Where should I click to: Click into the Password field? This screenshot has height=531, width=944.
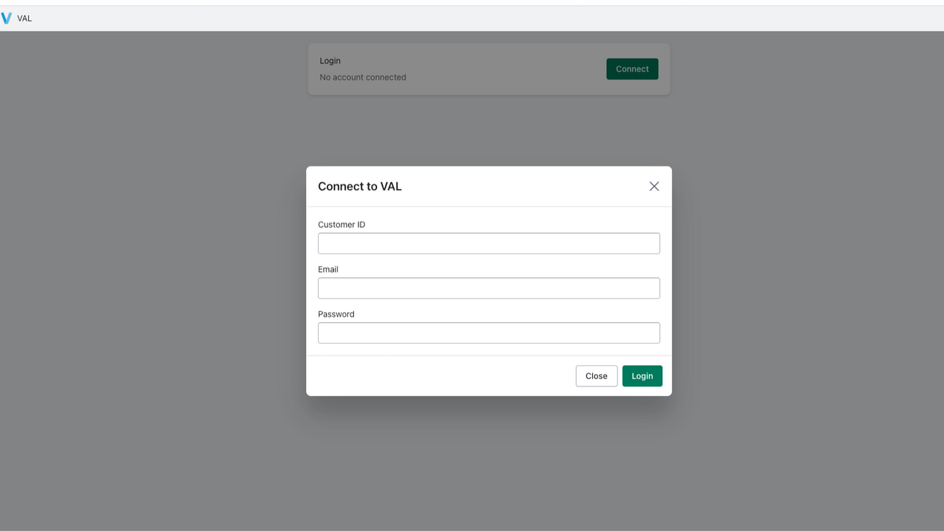pos(489,333)
